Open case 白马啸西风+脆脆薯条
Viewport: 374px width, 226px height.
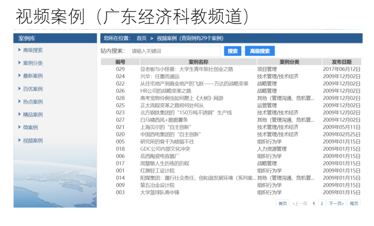click(x=164, y=120)
